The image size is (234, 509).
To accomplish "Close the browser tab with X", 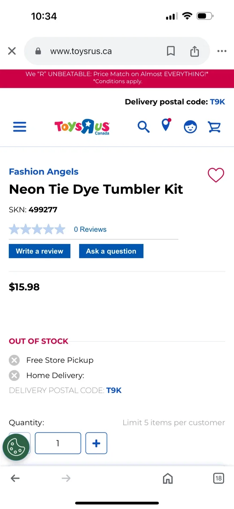I will tap(12, 51).
